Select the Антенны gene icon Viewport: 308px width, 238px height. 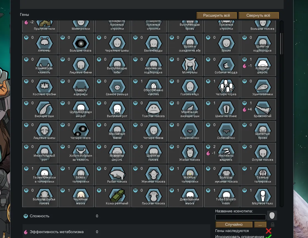click(x=44, y=43)
